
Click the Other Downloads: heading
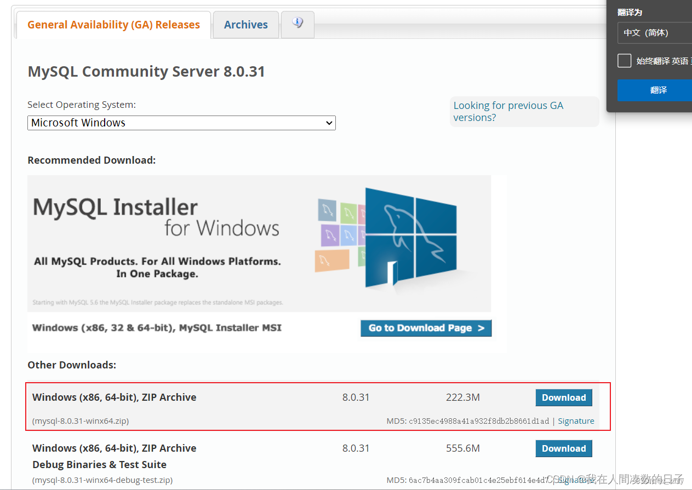(72, 365)
